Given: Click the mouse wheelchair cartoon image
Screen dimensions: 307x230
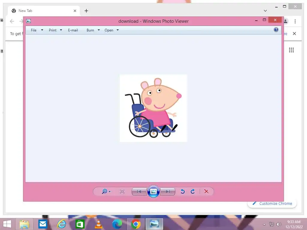Looking at the screenshot, I should (153, 108).
